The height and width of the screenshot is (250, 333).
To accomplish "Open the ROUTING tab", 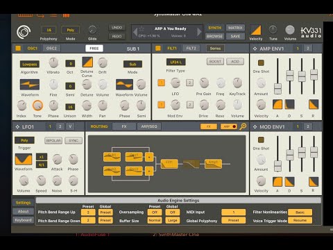I will (x=99, y=126).
